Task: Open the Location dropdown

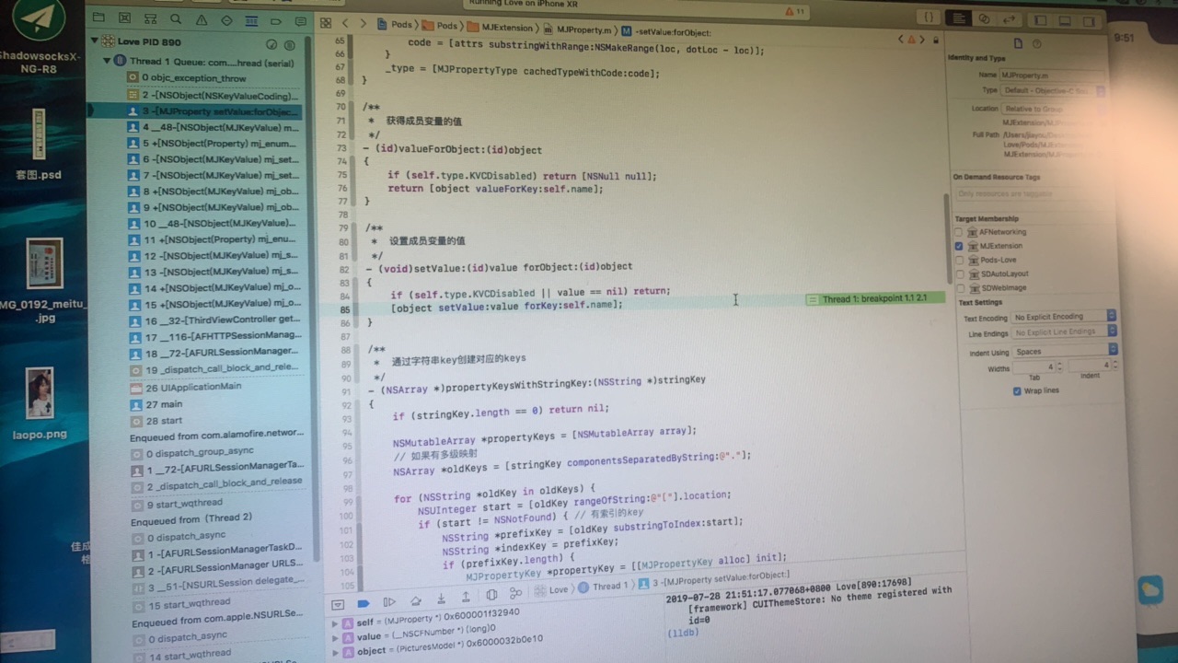Action: (x=1055, y=110)
